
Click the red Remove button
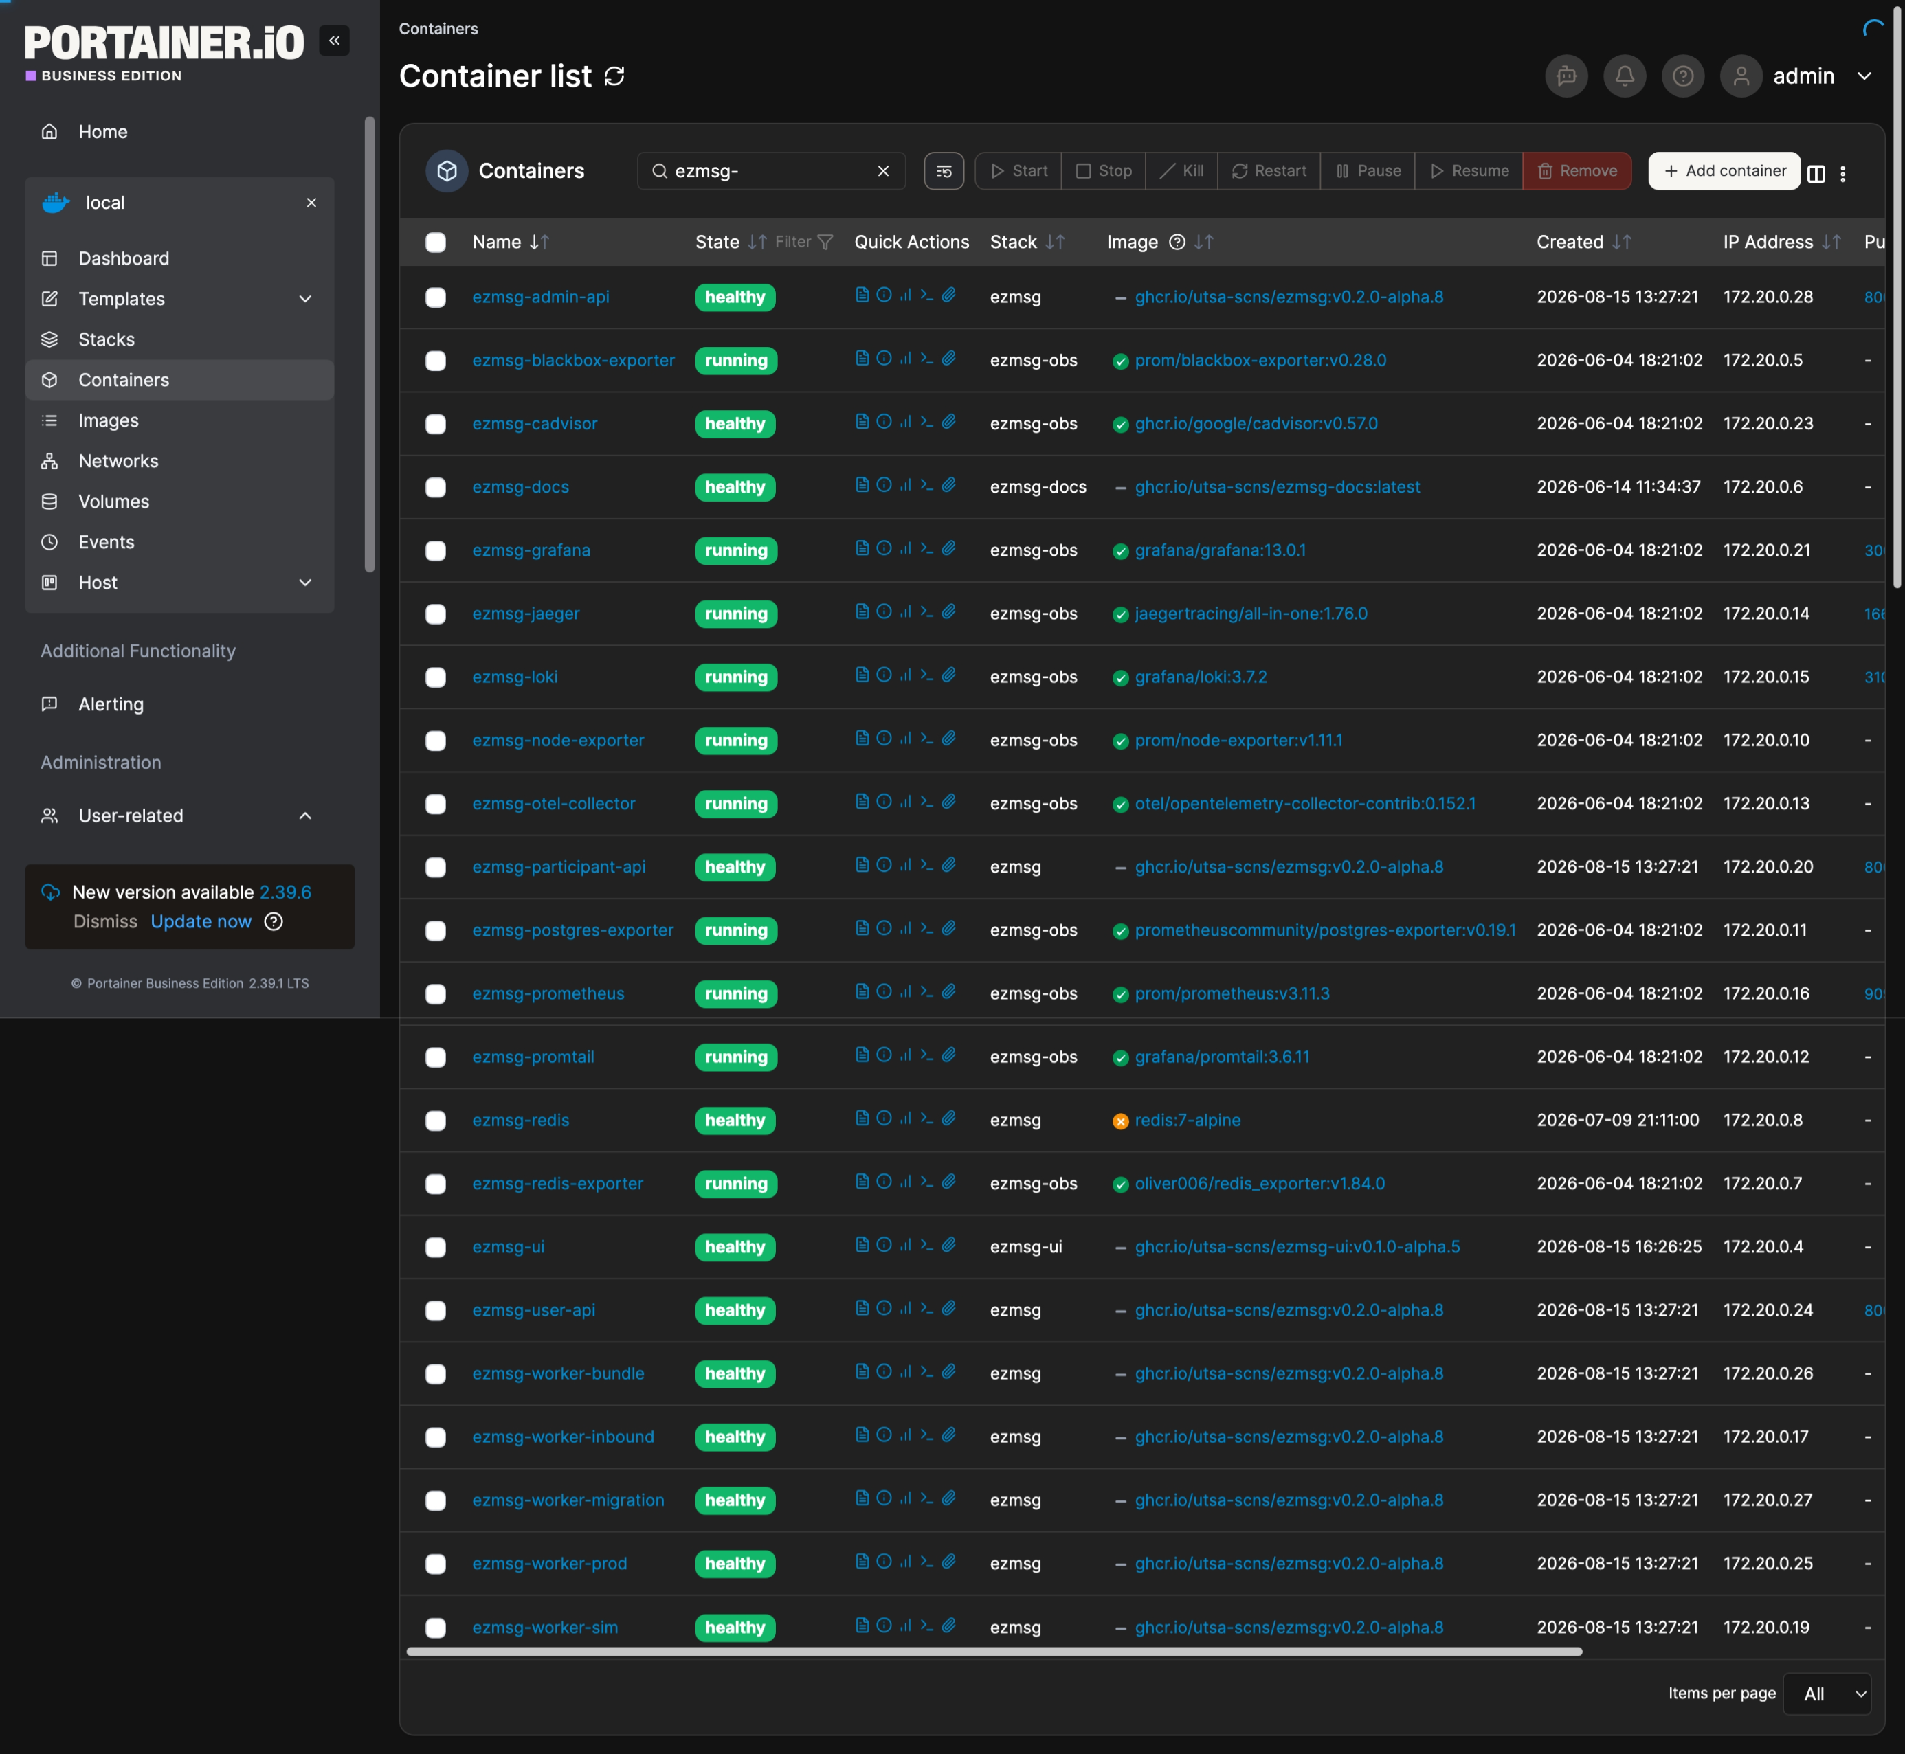pyautogui.click(x=1577, y=171)
